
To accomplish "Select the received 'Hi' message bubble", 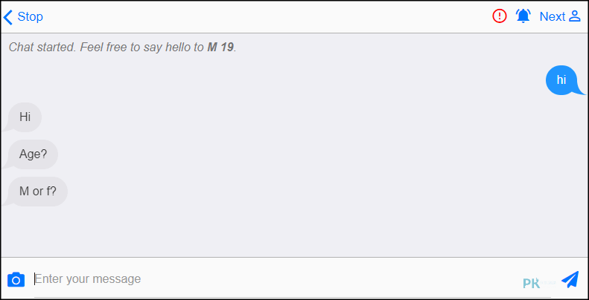I will (25, 117).
